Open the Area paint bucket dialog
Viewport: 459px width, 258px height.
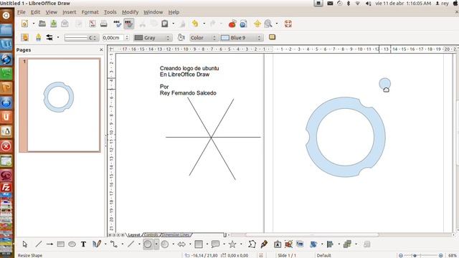click(181, 37)
